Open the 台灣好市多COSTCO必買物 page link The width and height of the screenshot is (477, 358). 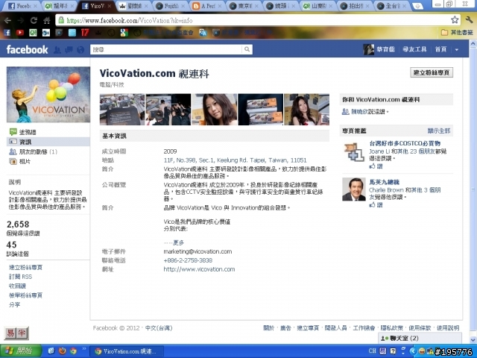click(x=405, y=143)
